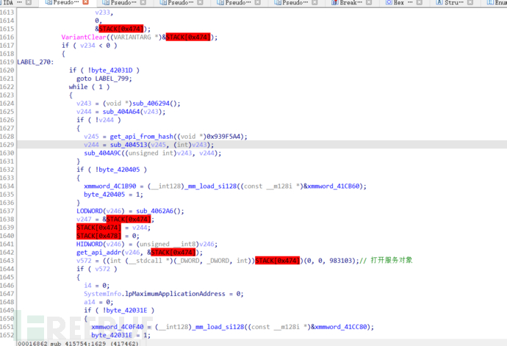
Task: Close the Structures tab
Action: tap(470, 3)
